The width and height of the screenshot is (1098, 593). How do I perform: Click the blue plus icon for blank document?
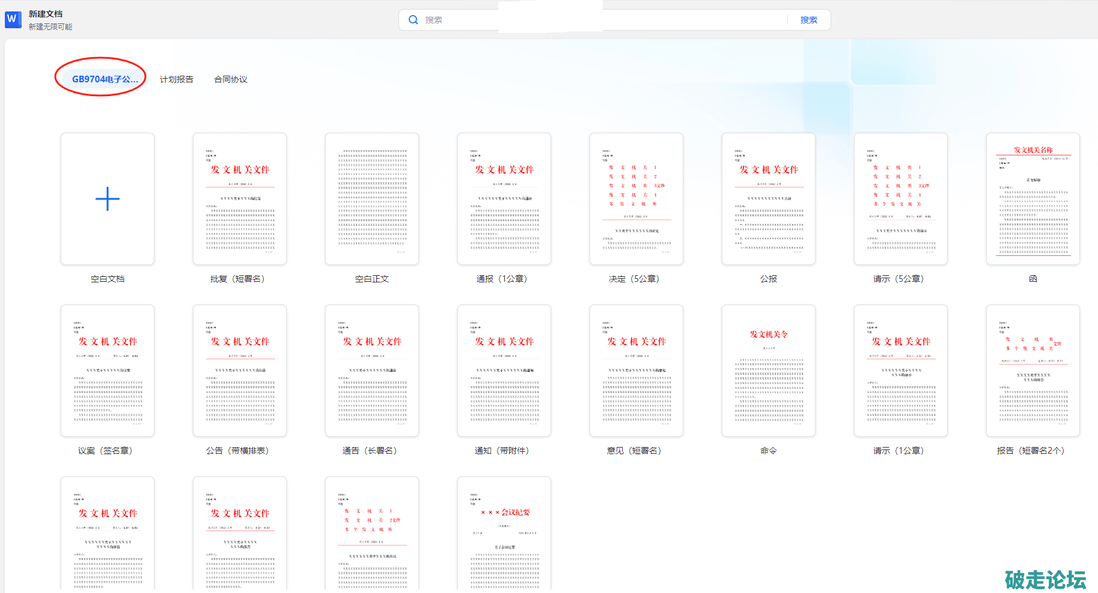(x=108, y=199)
